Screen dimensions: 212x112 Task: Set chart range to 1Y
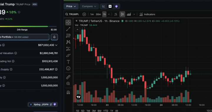112,111
